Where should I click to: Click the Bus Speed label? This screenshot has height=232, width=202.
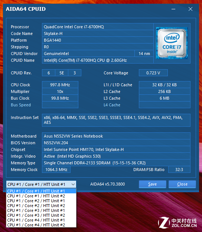pyautogui.click(x=21, y=105)
